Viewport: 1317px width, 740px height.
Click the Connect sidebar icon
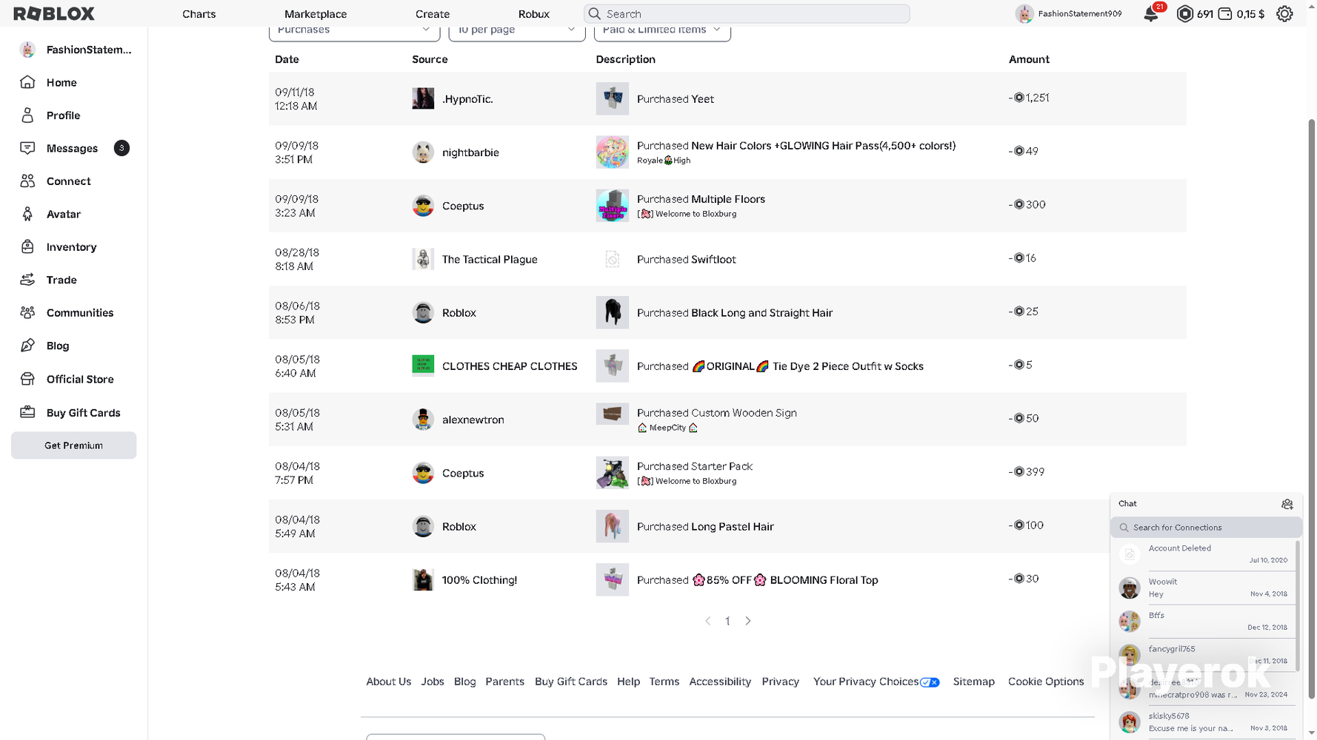[x=27, y=181]
